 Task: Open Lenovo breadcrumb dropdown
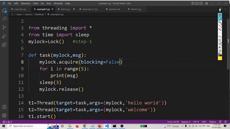(28, 14)
